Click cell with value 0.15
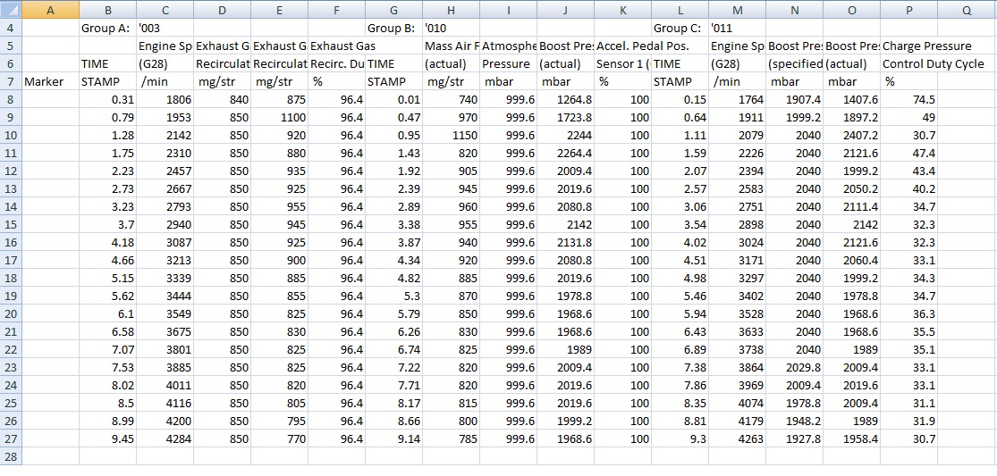Screen dimensions: 997x476 [680, 99]
